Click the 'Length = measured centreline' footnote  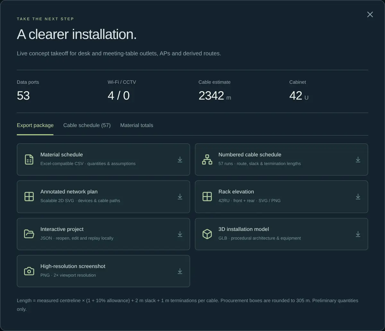[188, 305]
